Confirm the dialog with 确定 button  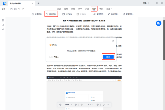point(108,57)
